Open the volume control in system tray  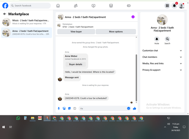(x=169, y=124)
